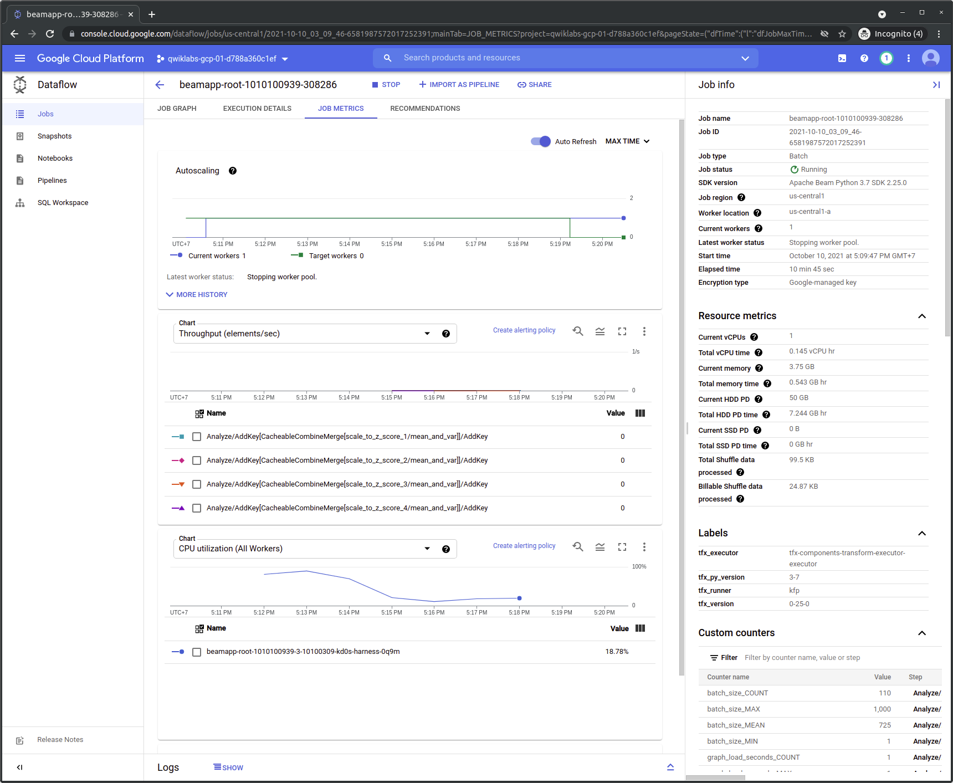
Task: Toggle the Auto Refresh switch
Action: [541, 141]
